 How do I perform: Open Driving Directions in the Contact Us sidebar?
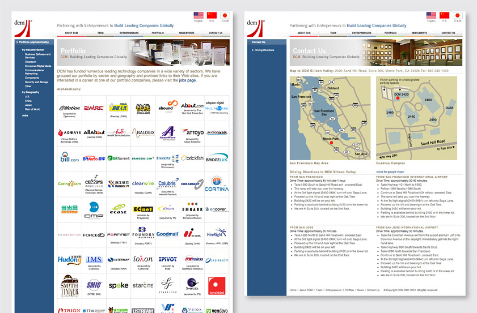click(264, 50)
